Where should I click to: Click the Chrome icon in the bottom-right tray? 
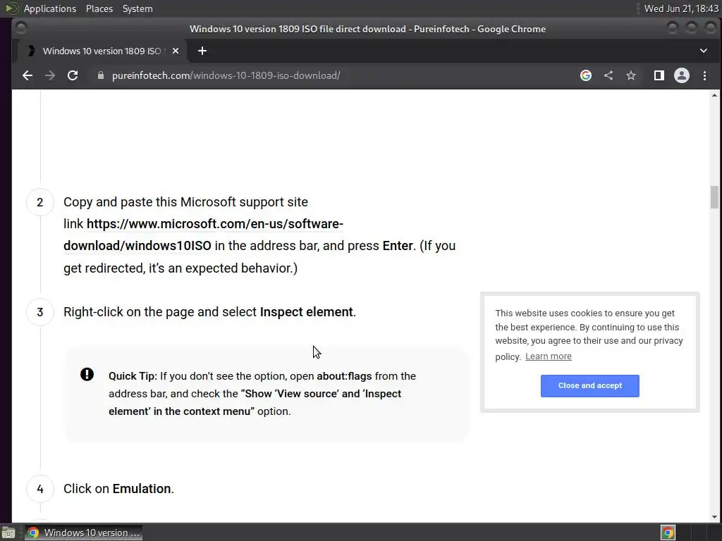(668, 533)
